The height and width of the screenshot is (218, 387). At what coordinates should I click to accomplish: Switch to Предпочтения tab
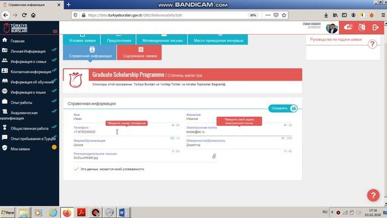point(119,39)
